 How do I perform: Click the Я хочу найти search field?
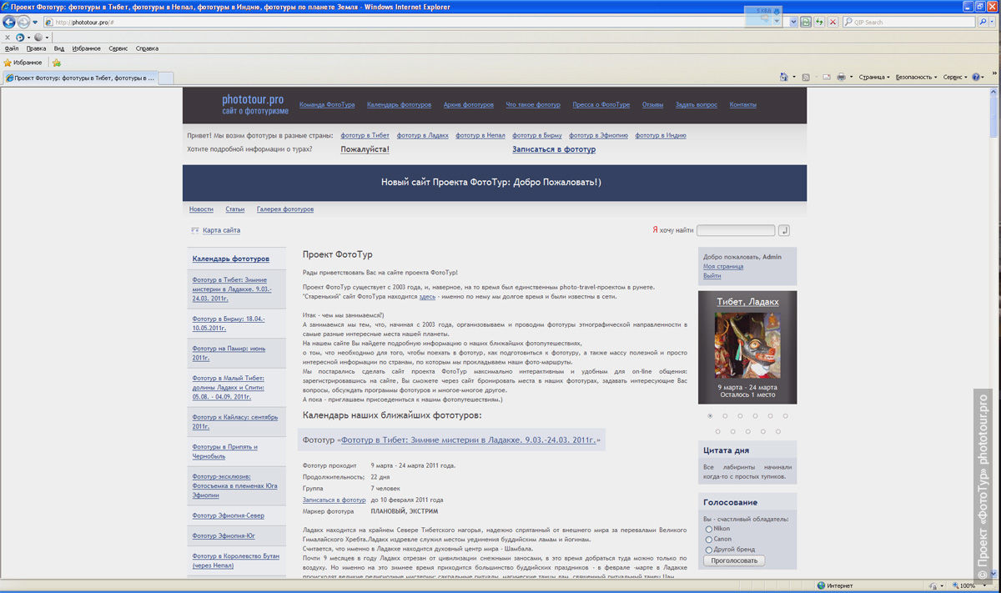point(736,230)
